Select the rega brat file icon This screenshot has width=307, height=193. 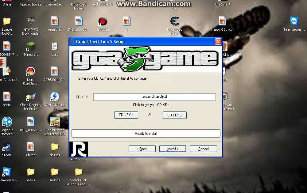tap(55, 21)
